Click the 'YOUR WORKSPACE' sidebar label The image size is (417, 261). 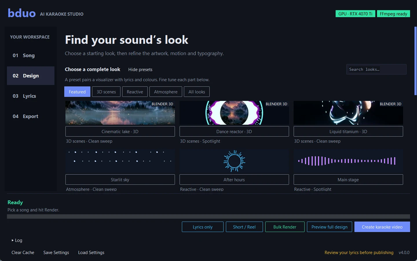[x=30, y=37]
